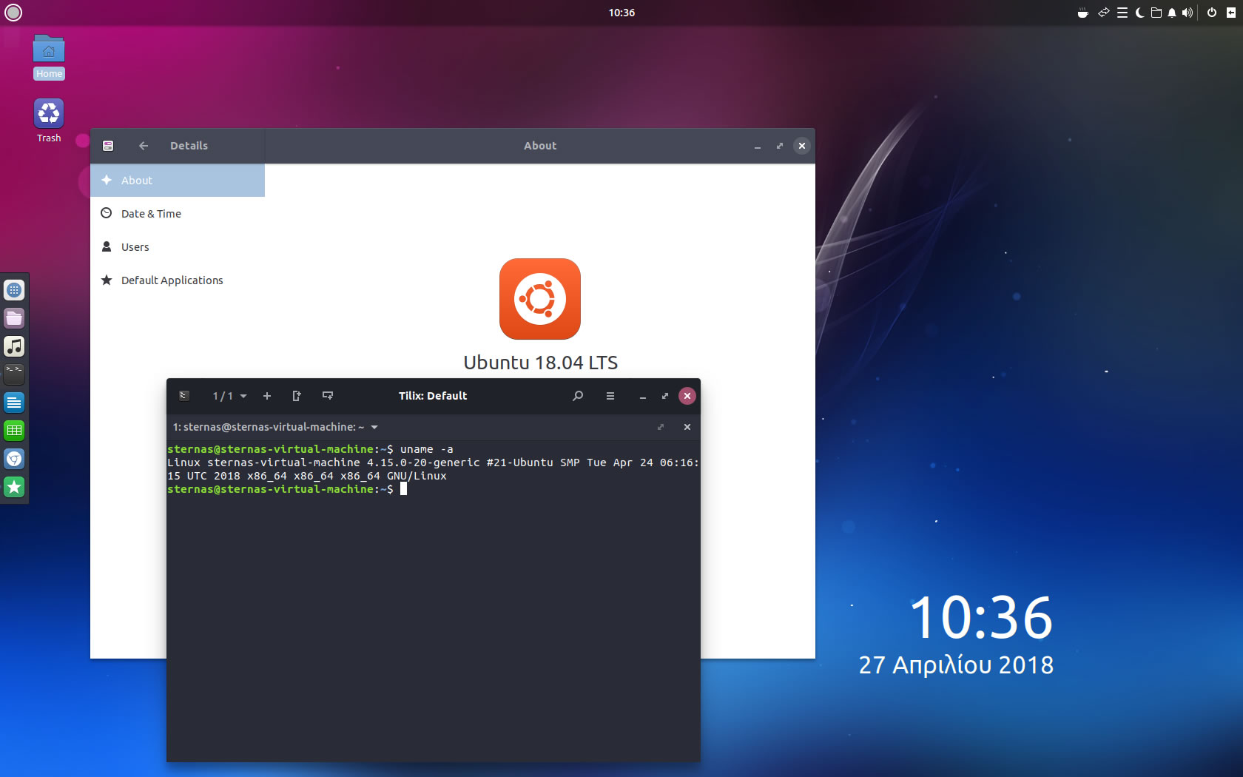Screen dimensions: 1243x777
Task: Maximize the About settings window
Action: [779, 146]
